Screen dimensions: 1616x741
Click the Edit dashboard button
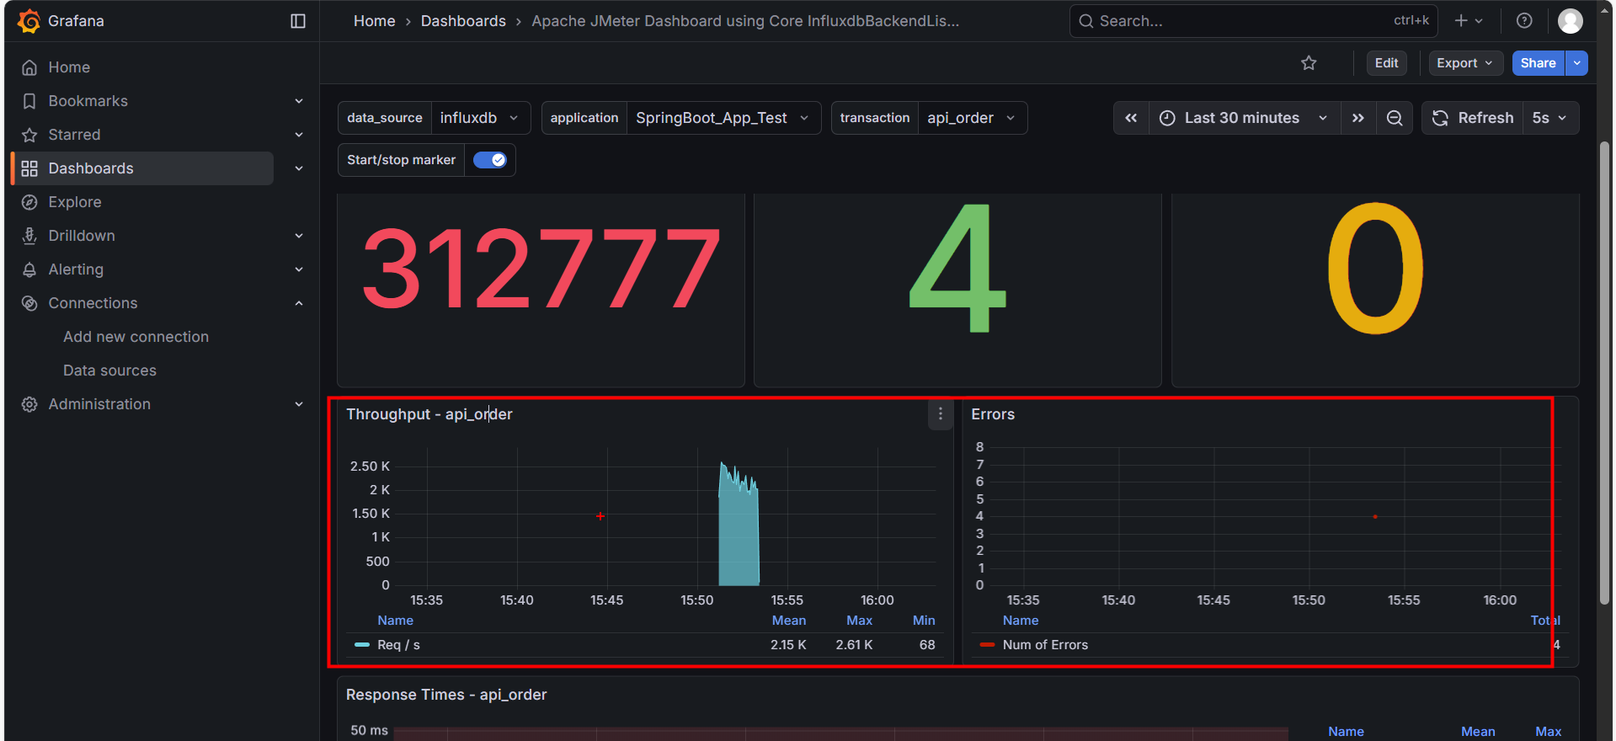[1386, 63]
